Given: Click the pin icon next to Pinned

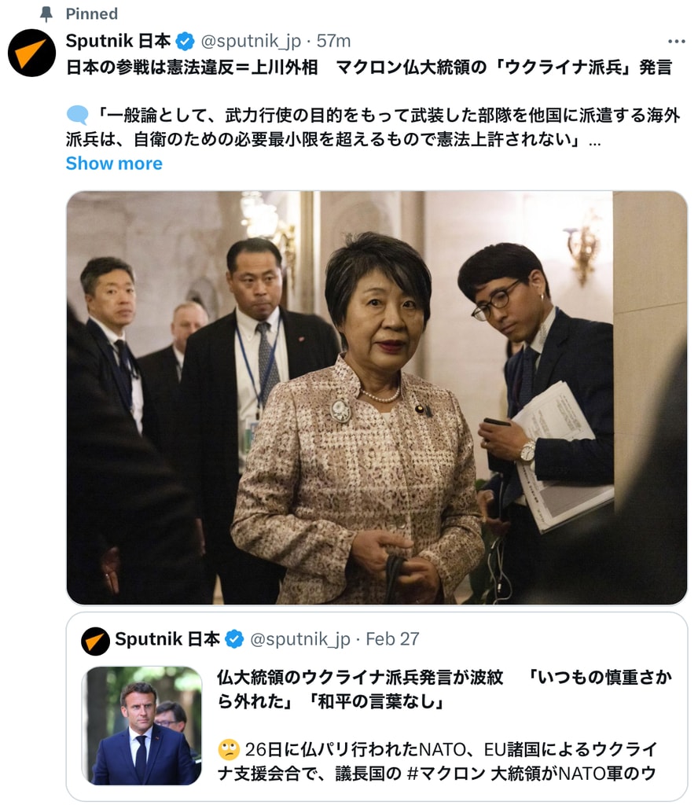Looking at the screenshot, I should pos(46,14).
